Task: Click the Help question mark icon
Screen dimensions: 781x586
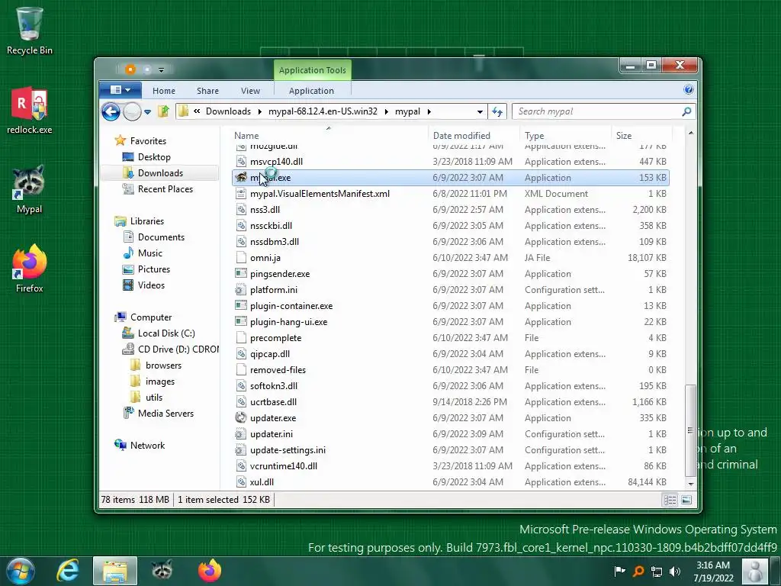Action: tap(689, 90)
